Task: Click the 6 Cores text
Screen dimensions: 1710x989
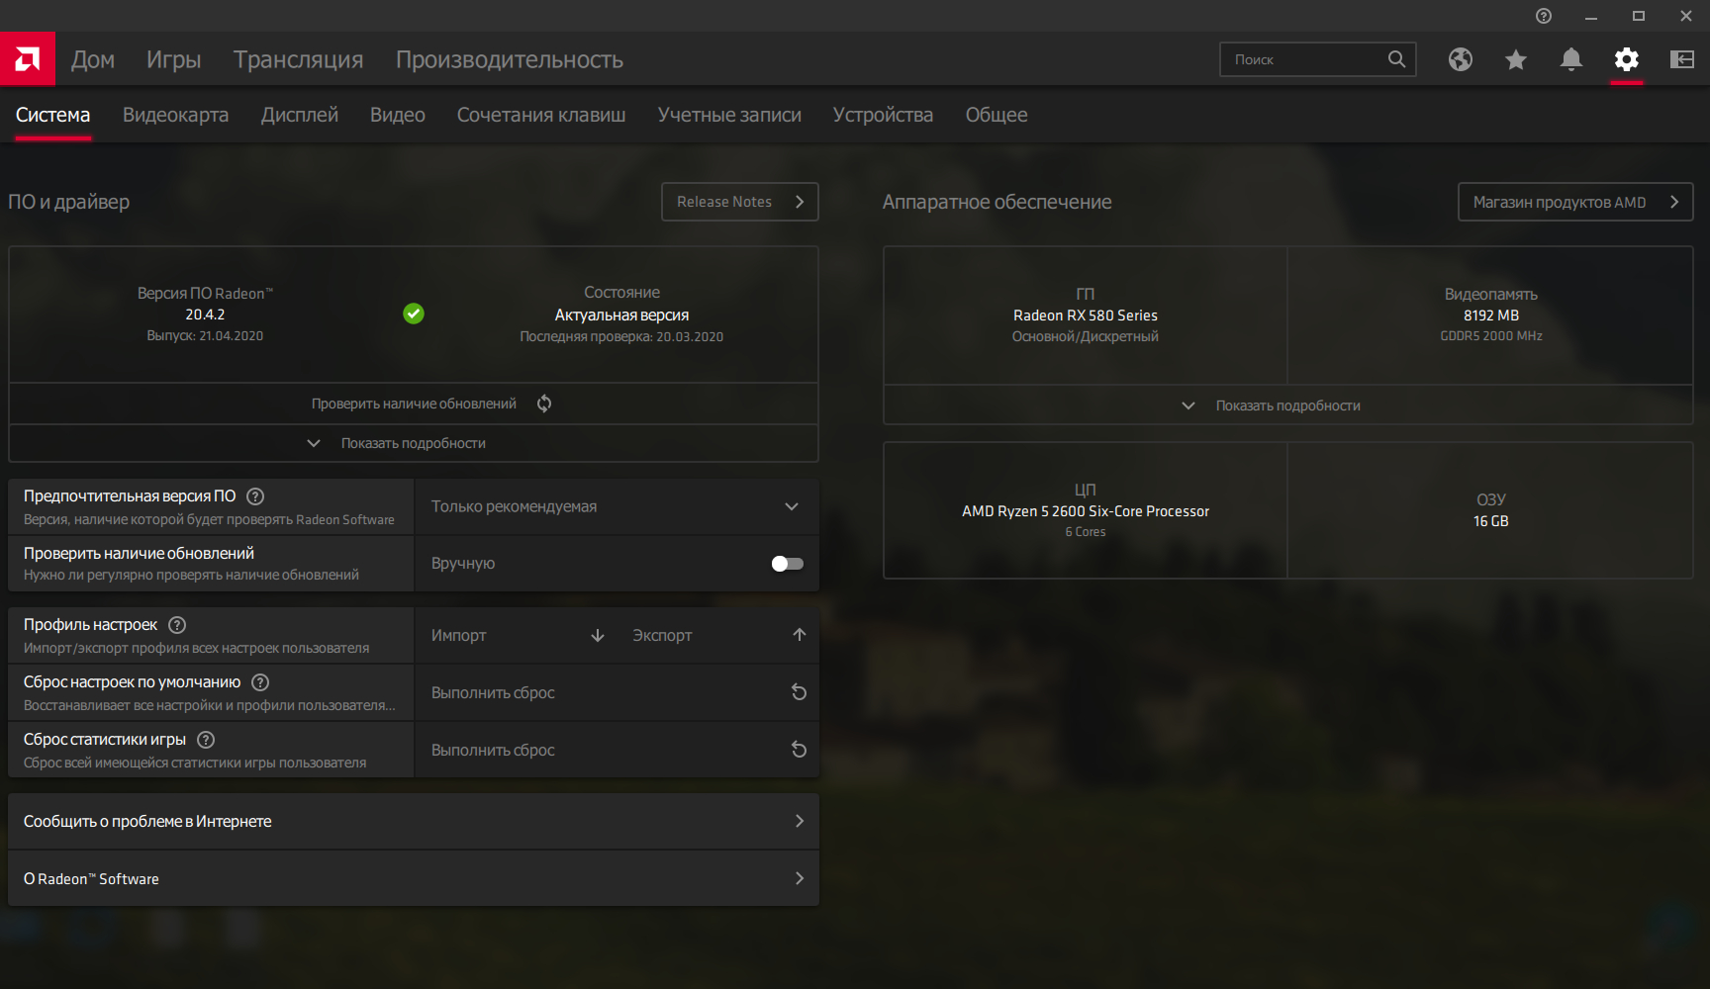Action: [x=1086, y=532]
